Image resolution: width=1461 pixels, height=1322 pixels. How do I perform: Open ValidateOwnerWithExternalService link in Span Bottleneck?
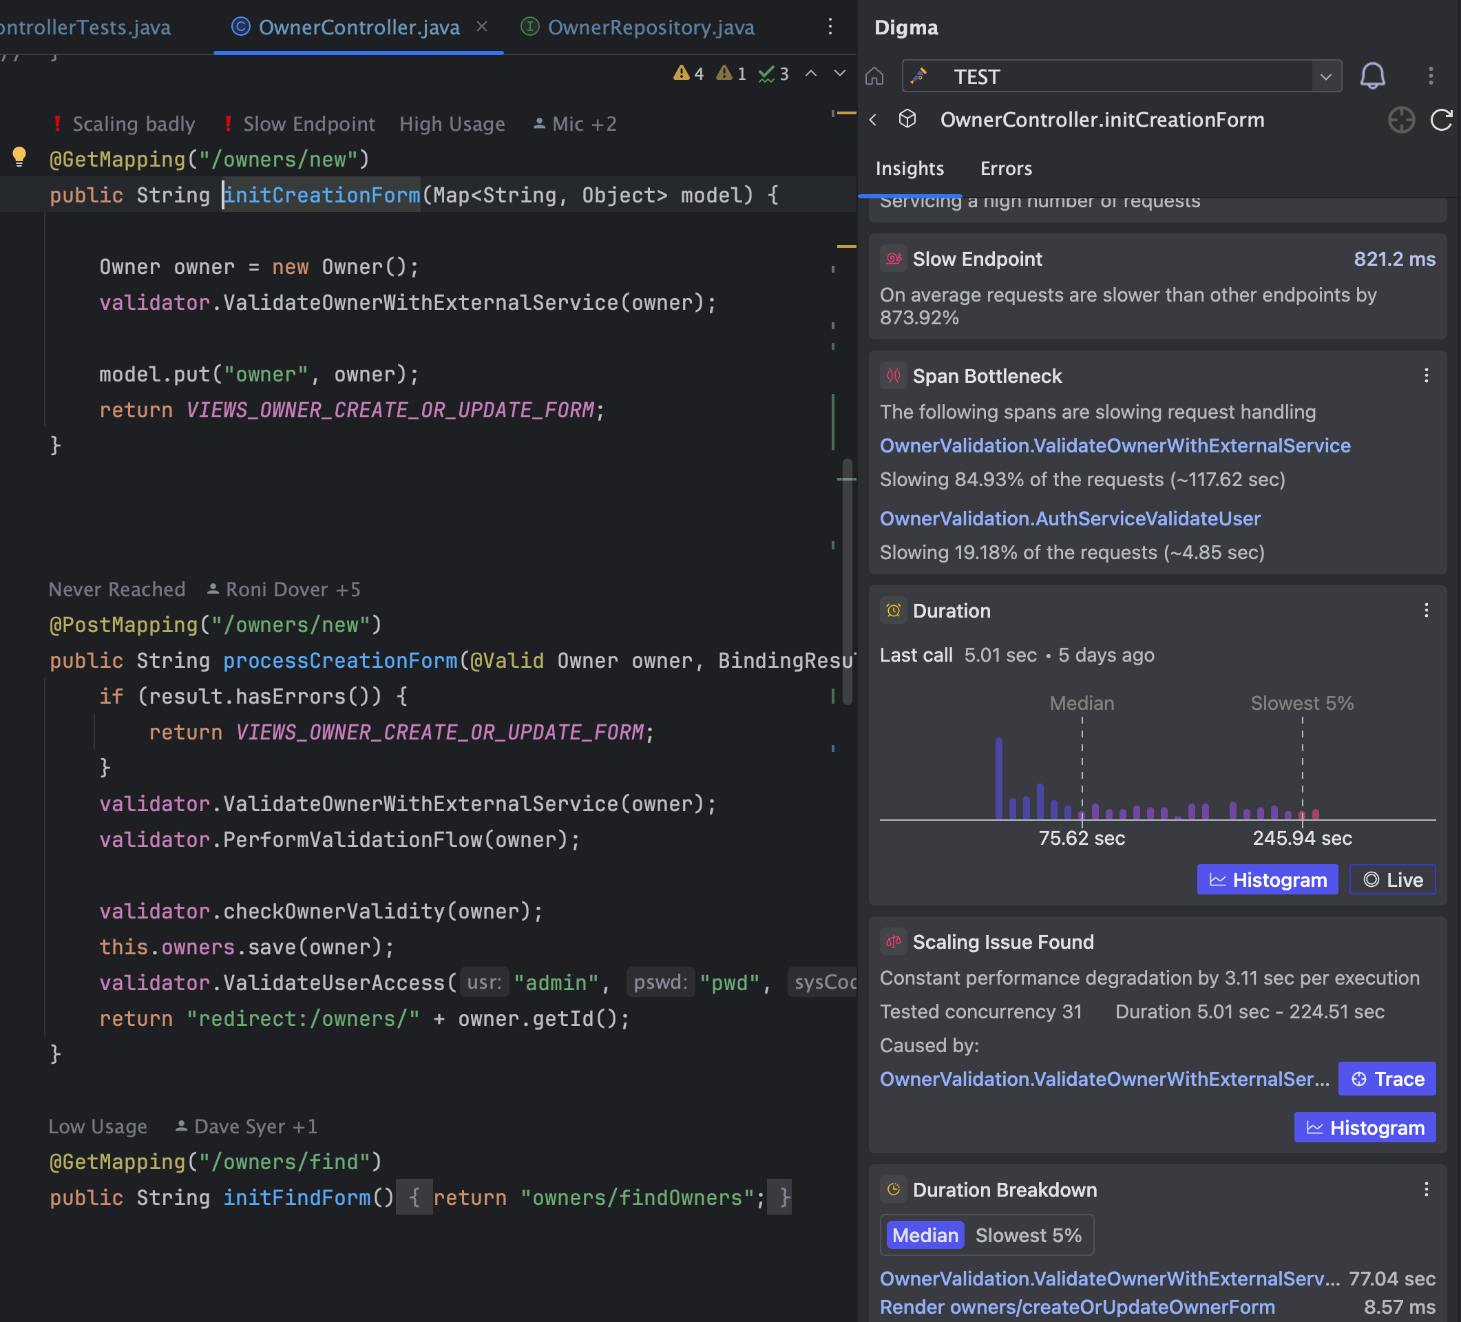pos(1115,445)
